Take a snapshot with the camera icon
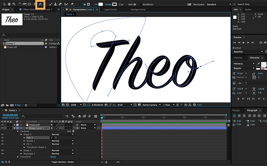The image size is (267, 166). pos(106,105)
